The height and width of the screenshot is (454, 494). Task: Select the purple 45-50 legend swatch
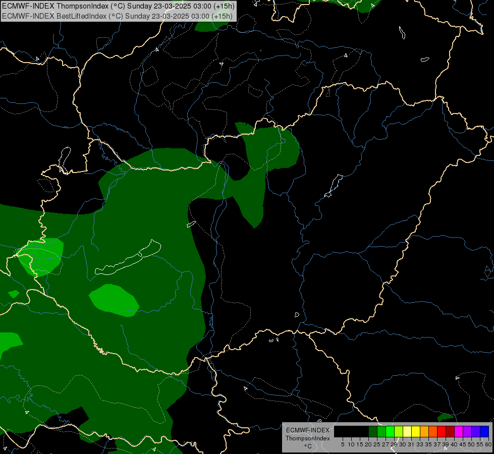point(467,431)
